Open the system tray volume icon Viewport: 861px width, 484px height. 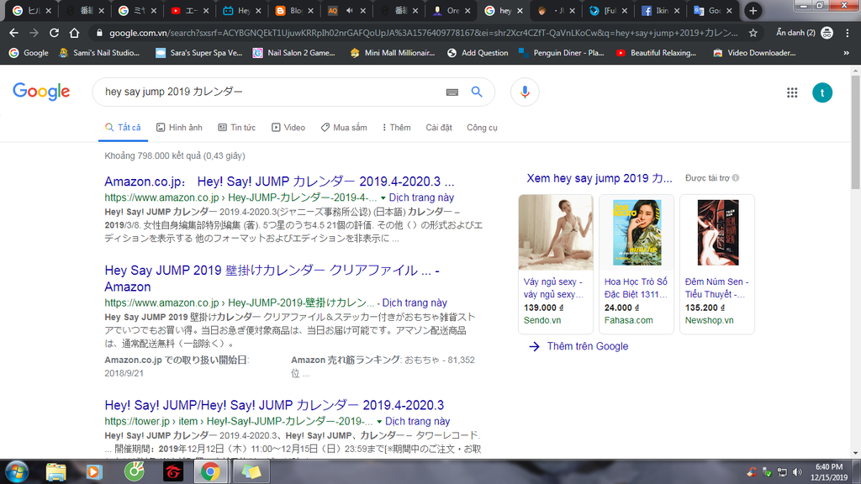[797, 472]
